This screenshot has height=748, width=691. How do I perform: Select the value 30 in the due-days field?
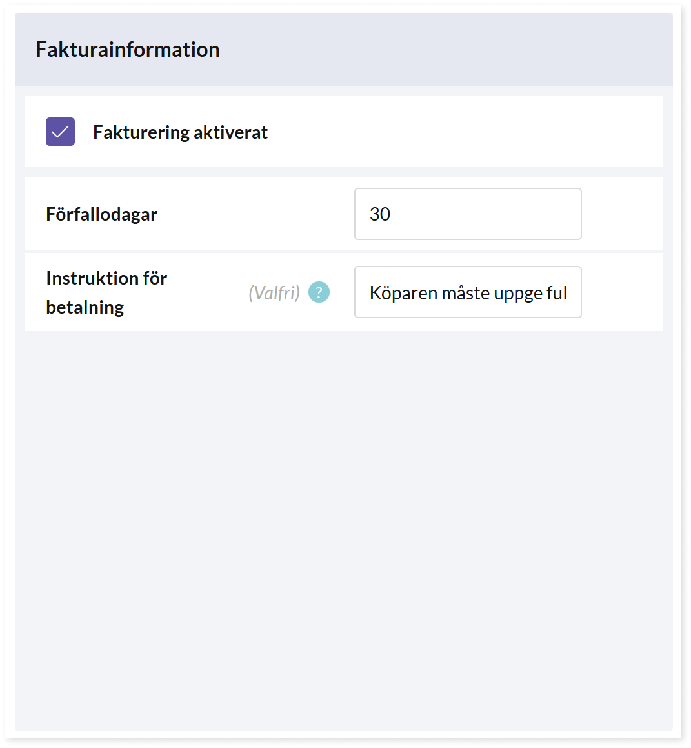coord(379,214)
